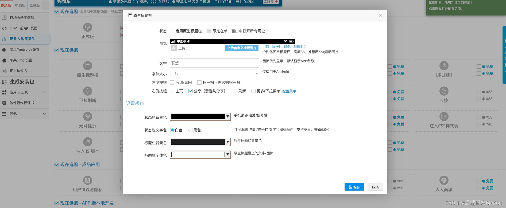Open the 人人商城 module icon
The width and height of the screenshot is (506, 208).
pos(444,180)
